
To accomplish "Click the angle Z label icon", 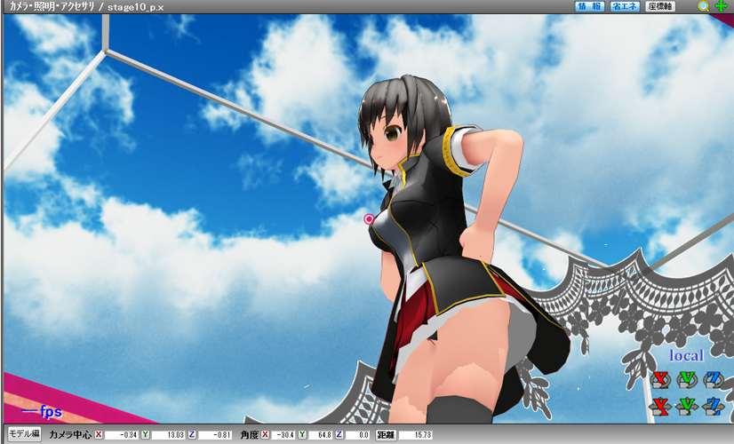I will pos(339,434).
